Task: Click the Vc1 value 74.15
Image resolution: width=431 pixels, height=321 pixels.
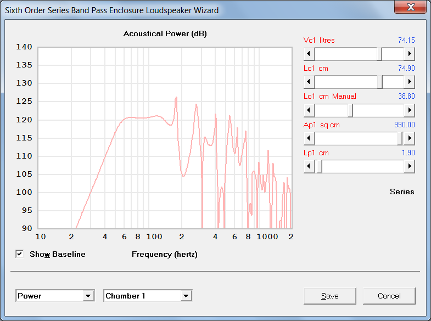Action: (406, 41)
